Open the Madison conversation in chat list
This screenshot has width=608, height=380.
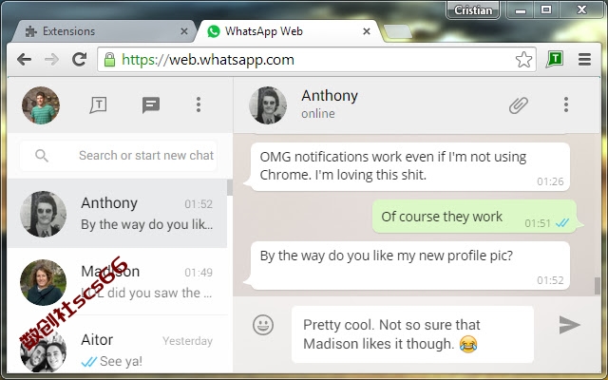click(117, 282)
